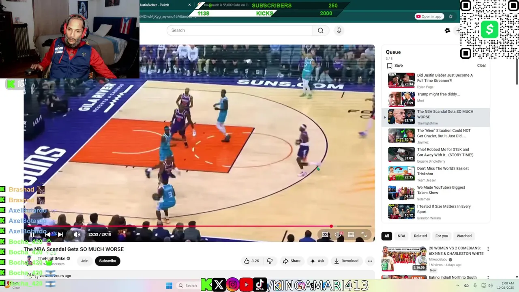
Task: Click the Join membership button
Action: pyautogui.click(x=84, y=261)
